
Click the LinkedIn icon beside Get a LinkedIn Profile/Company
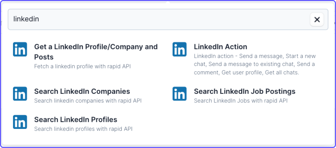(20, 49)
